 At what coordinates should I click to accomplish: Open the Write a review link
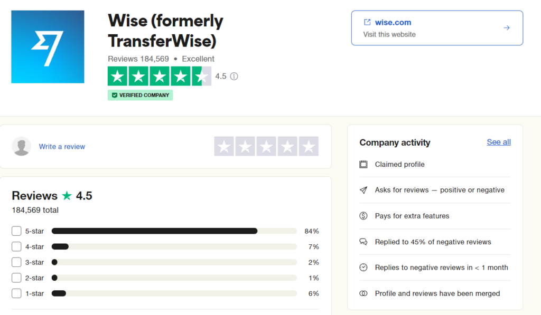pos(62,147)
